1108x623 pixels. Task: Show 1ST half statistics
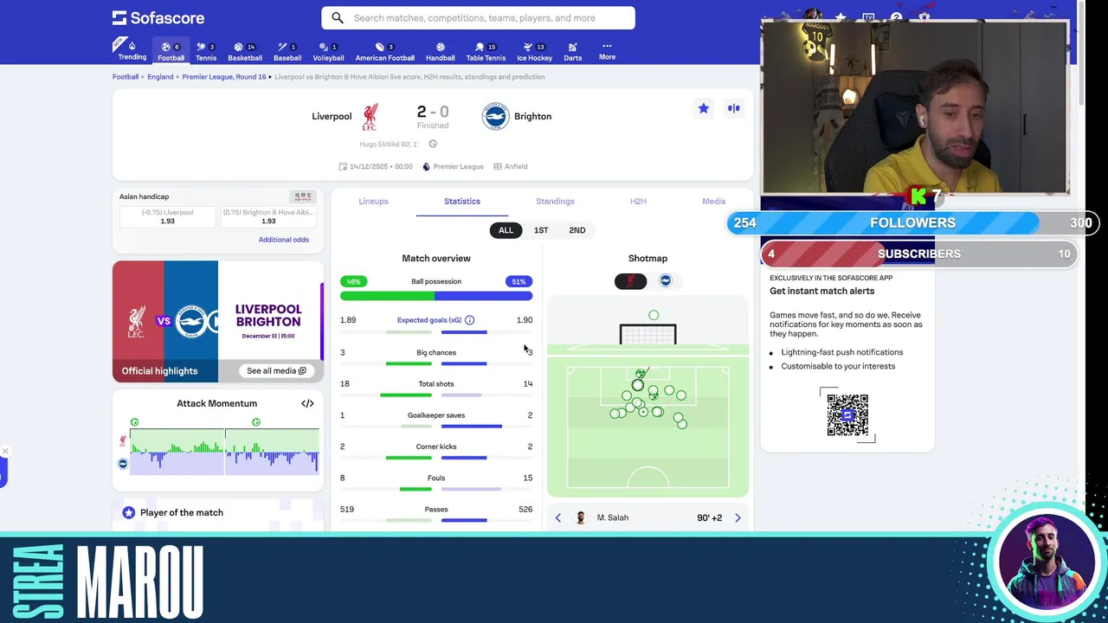(541, 230)
